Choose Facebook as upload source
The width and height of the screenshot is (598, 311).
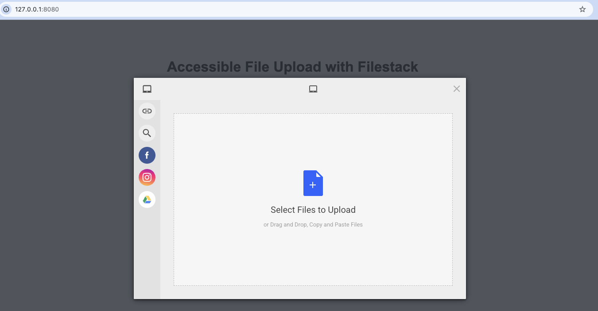click(x=147, y=155)
